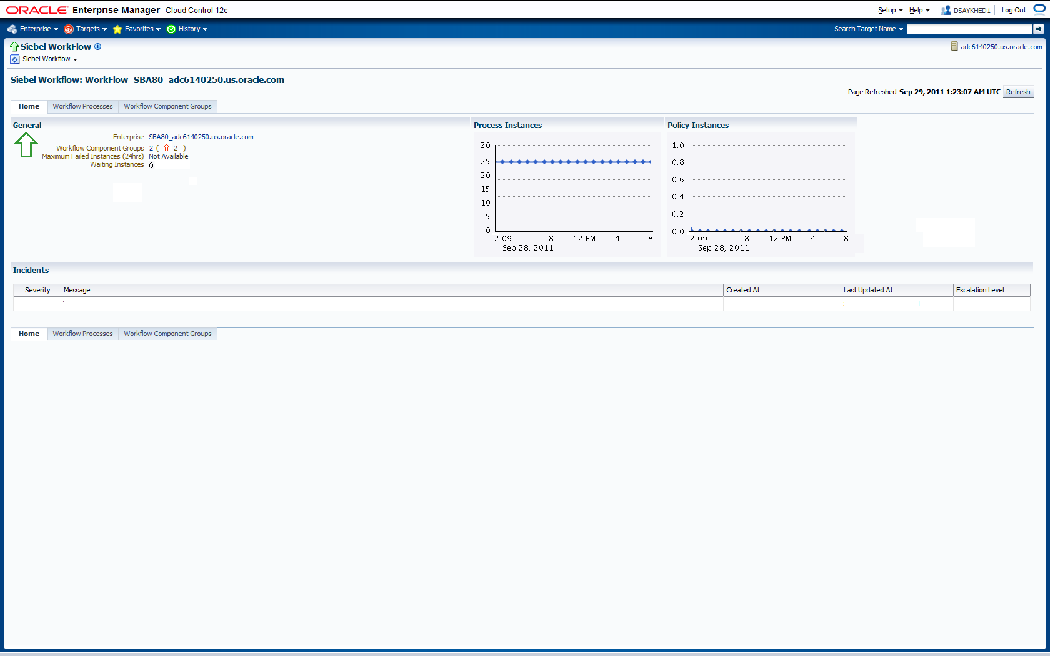The image size is (1050, 656).
Task: Open the Setup dropdown
Action: click(x=890, y=10)
